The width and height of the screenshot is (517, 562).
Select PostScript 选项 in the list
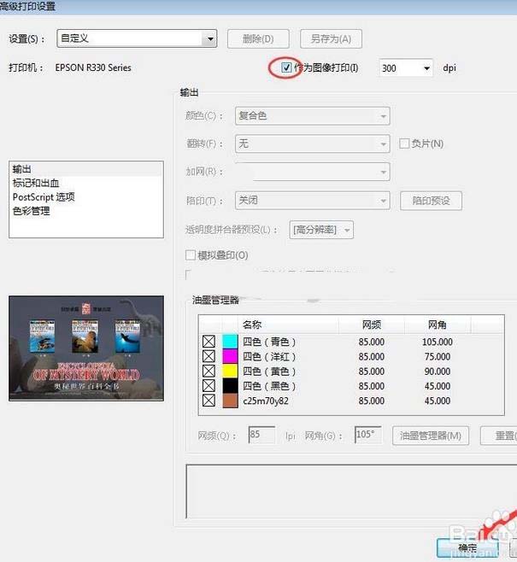point(86,196)
